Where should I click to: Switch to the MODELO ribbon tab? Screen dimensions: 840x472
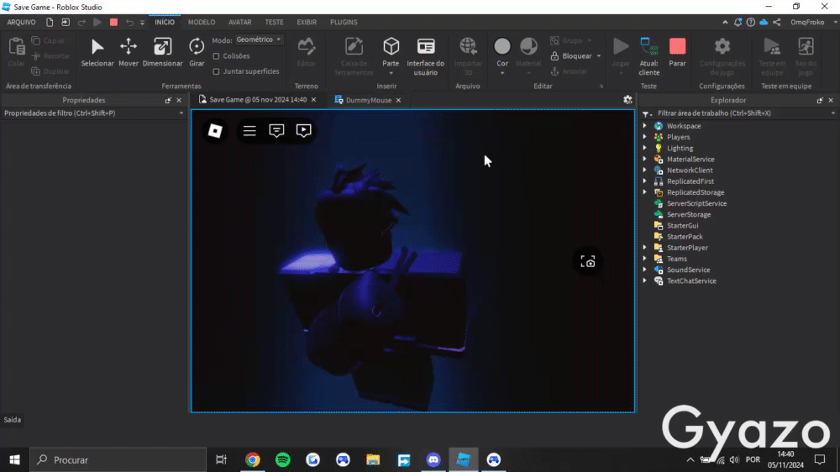click(x=202, y=22)
